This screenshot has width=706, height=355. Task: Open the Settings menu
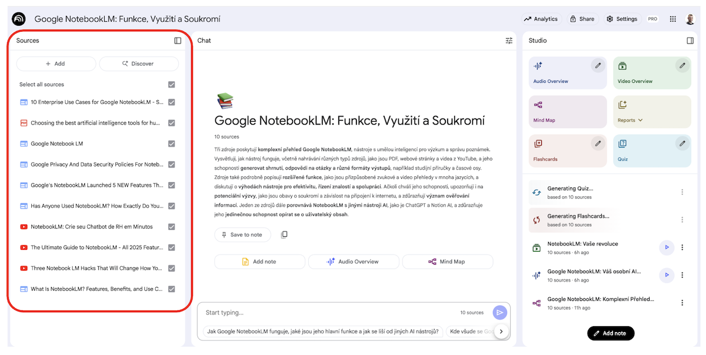click(621, 19)
